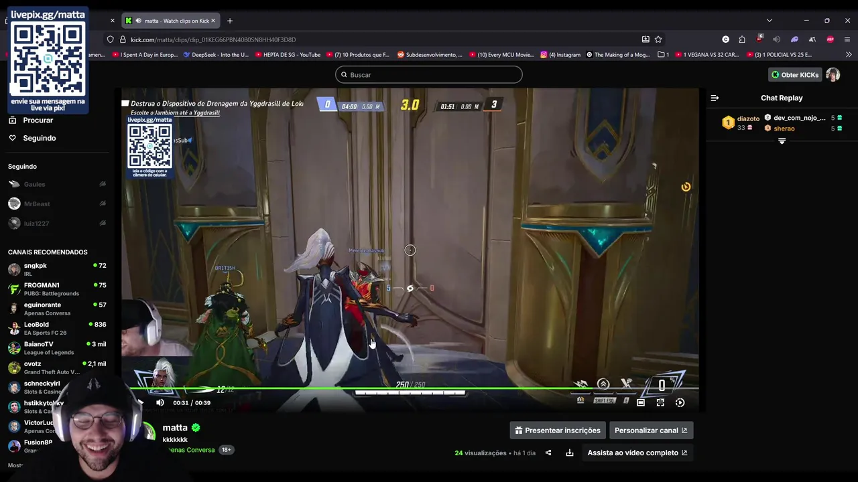This screenshot has width=858, height=482.
Task: Open the player playback speed settings icon
Action: pyautogui.click(x=680, y=402)
